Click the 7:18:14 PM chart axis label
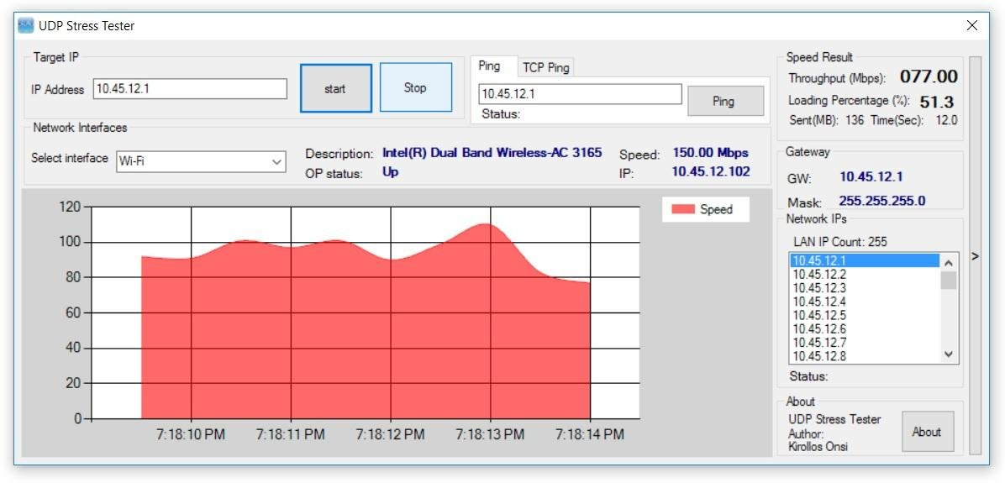Viewport: 1005px width, 483px height. click(x=590, y=434)
